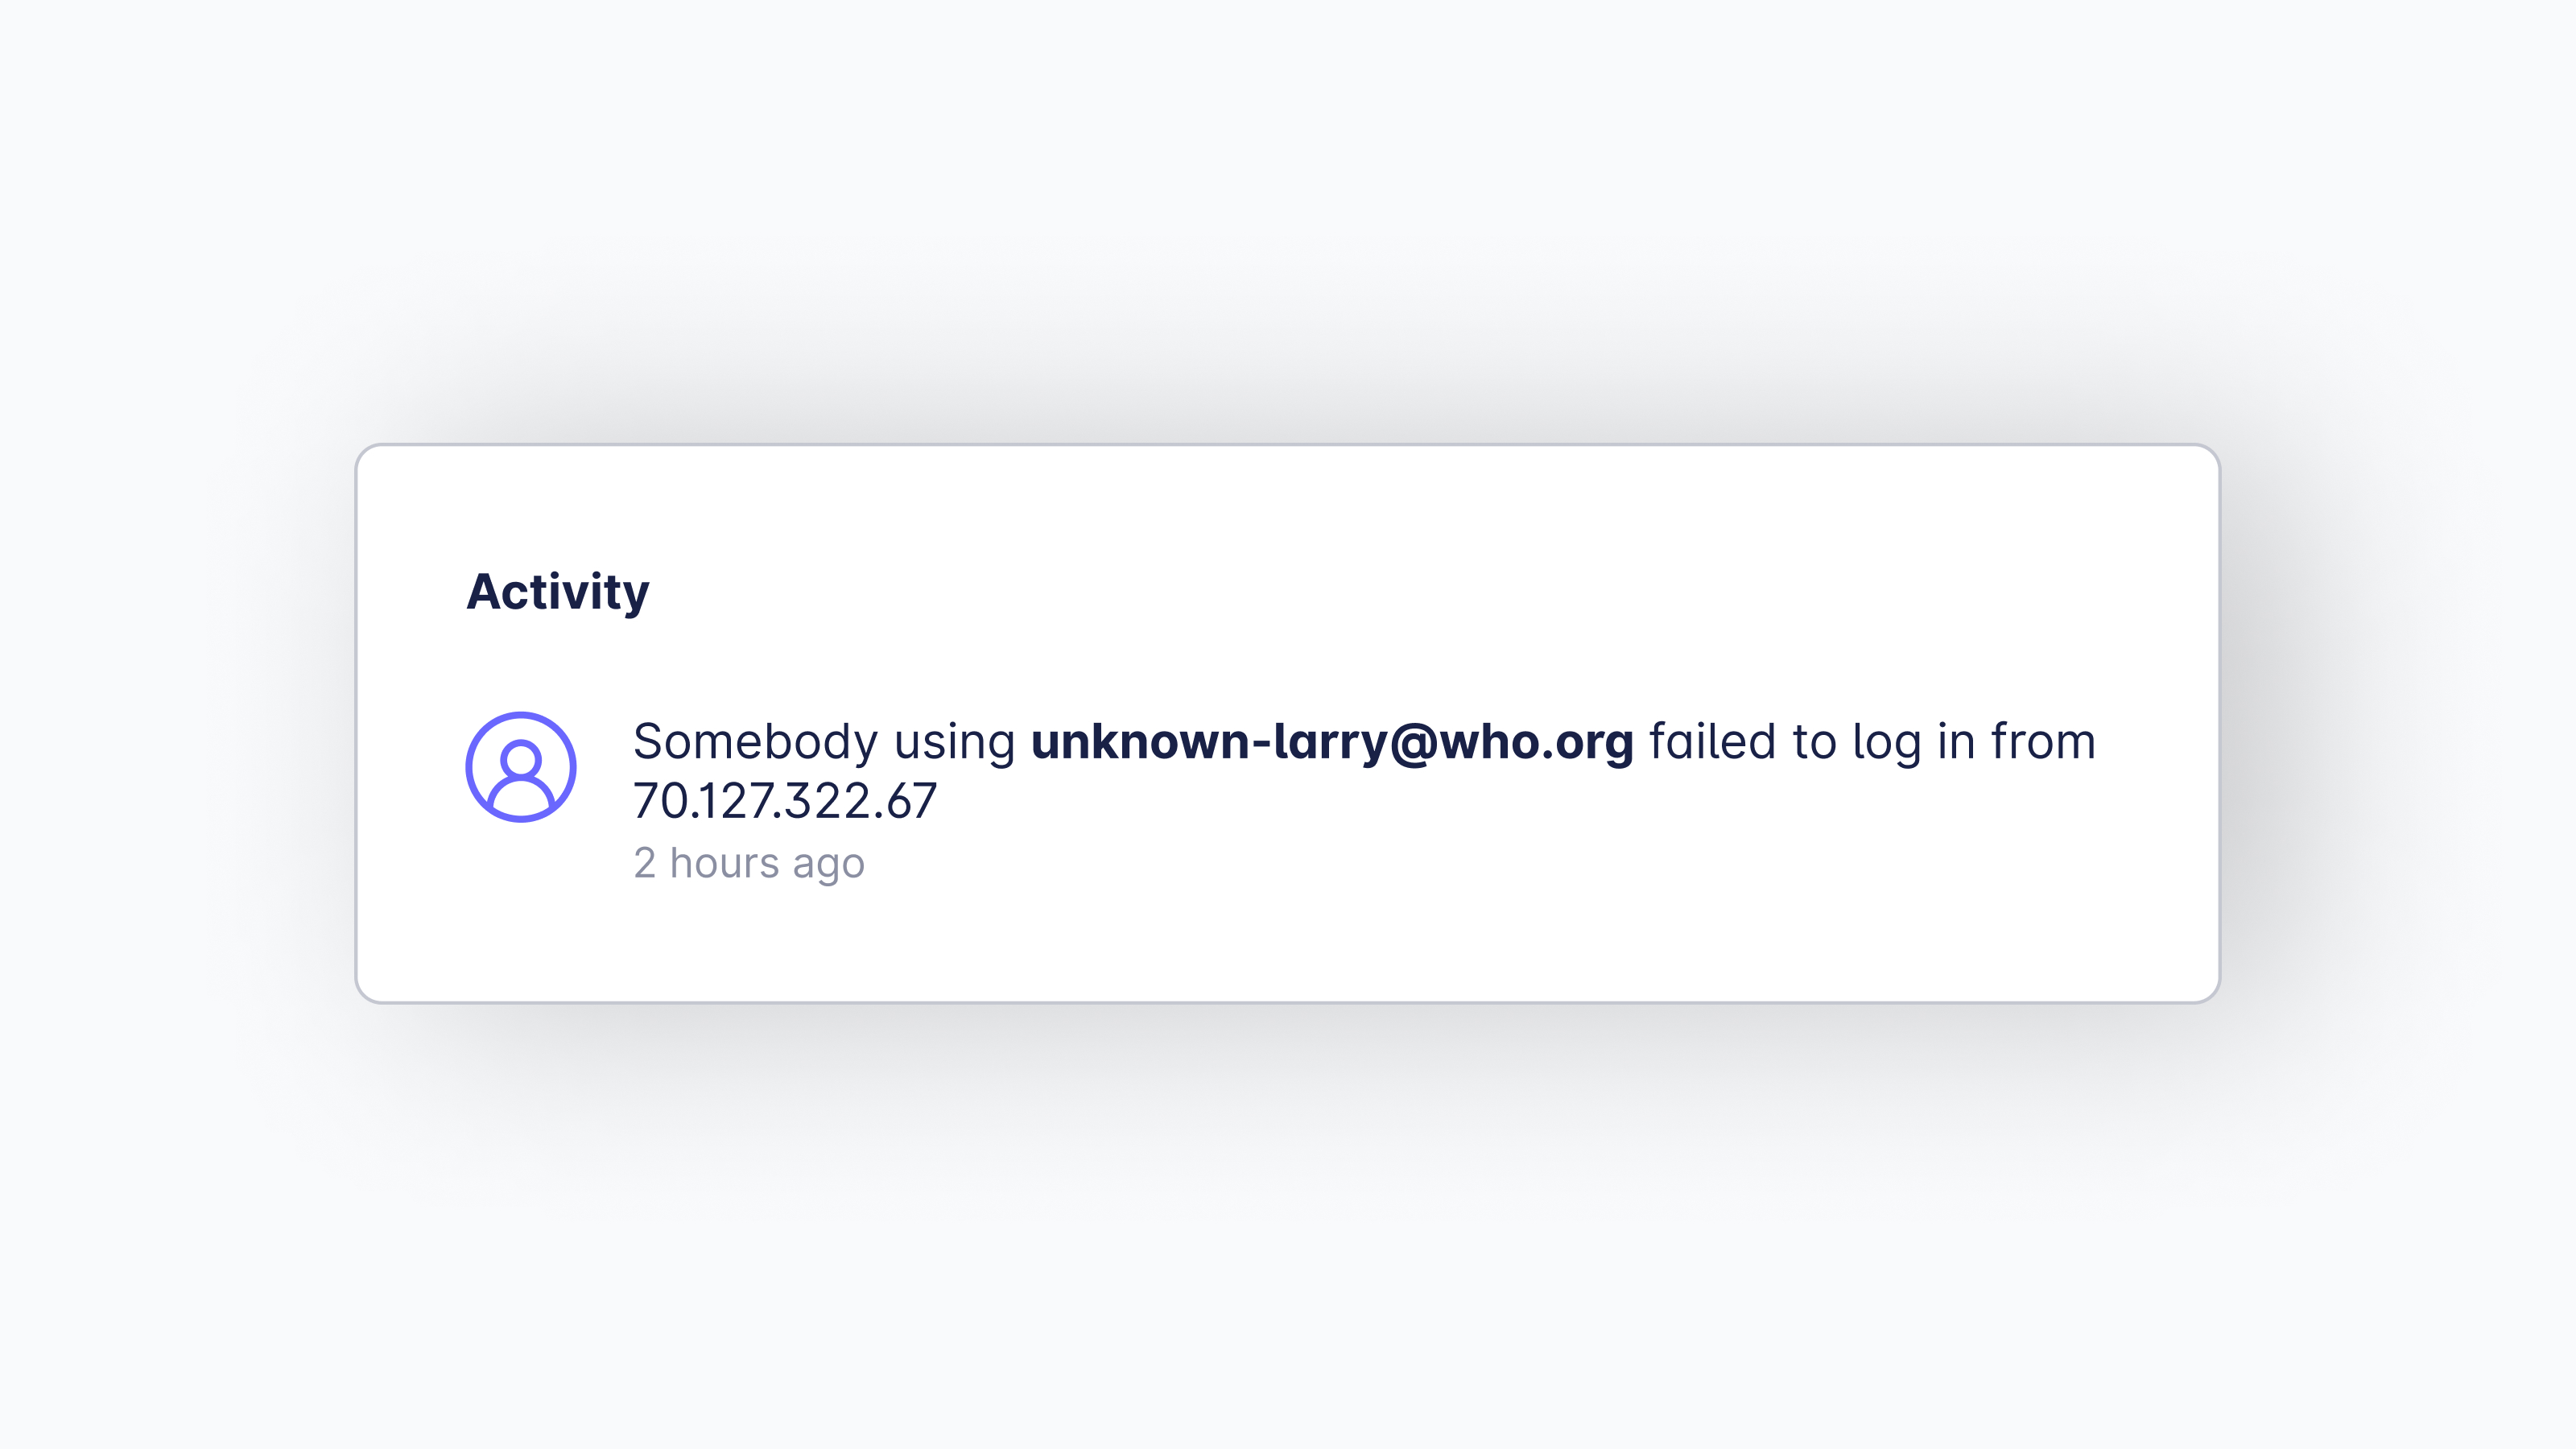Click the word Somebody in the activity entry

click(x=756, y=742)
